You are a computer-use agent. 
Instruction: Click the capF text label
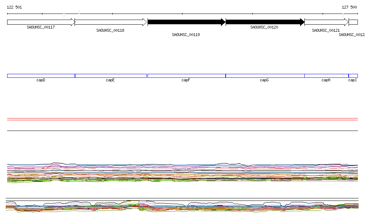point(185,80)
